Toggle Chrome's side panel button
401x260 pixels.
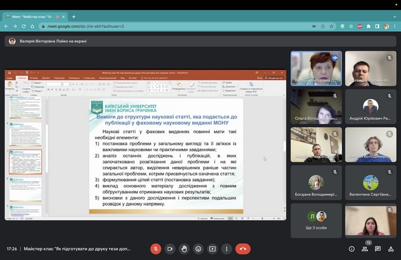click(377, 26)
